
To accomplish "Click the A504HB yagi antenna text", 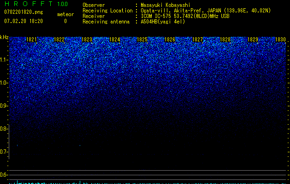I will (x=163, y=22).
